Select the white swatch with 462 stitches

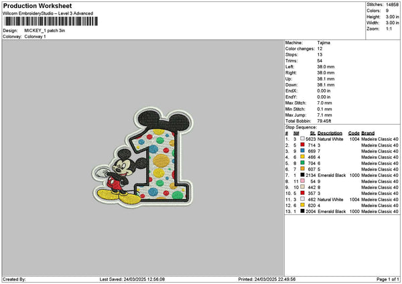pos(303,199)
